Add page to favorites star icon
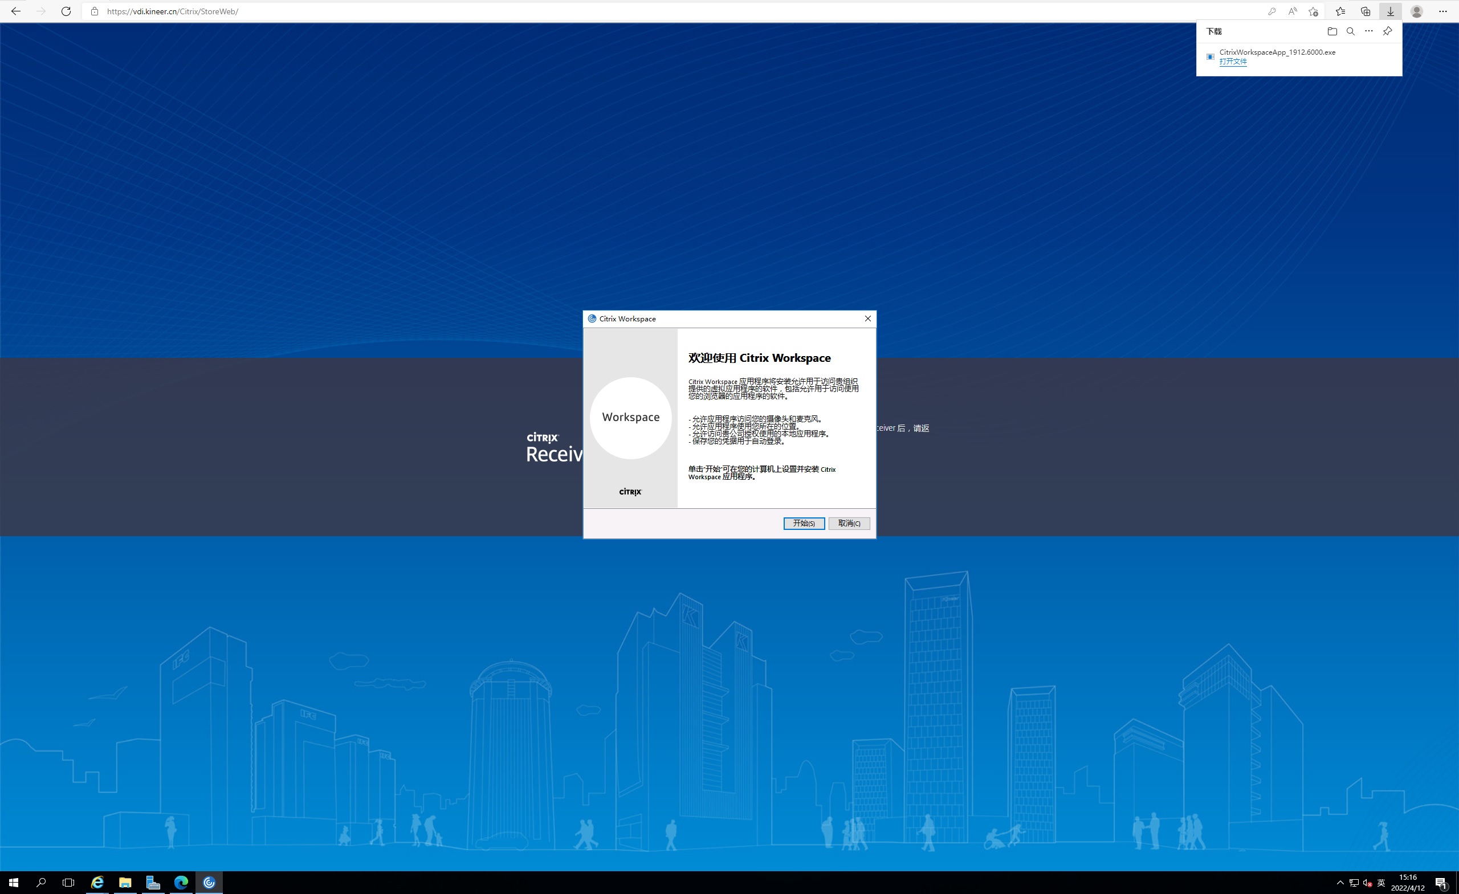 pyautogui.click(x=1313, y=11)
